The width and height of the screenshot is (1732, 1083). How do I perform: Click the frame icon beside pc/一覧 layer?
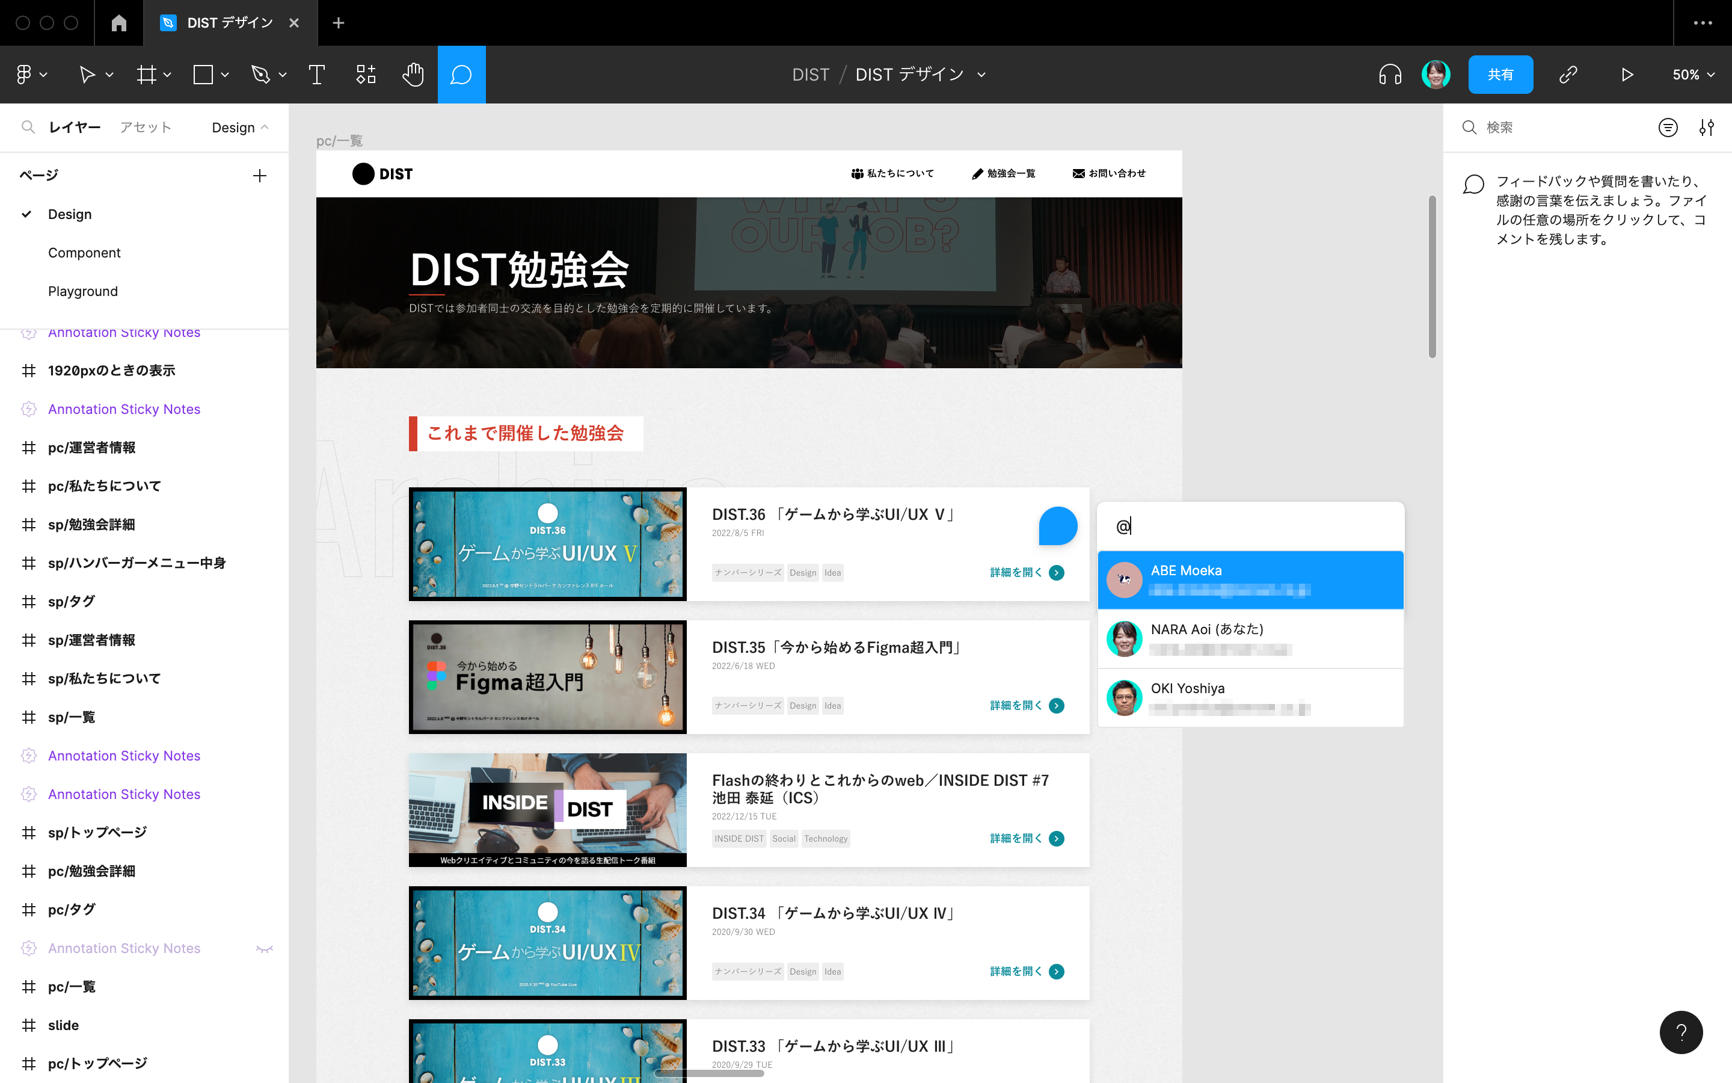(29, 986)
